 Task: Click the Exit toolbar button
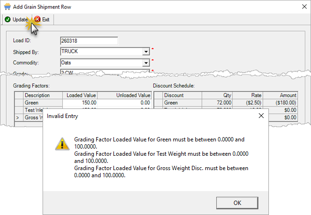pyautogui.click(x=42, y=20)
